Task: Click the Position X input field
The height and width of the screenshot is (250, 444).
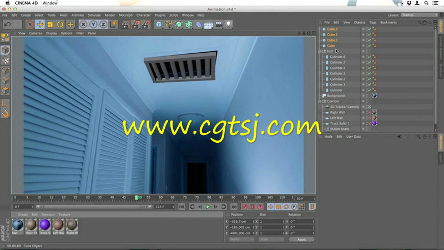Action: [x=241, y=221]
